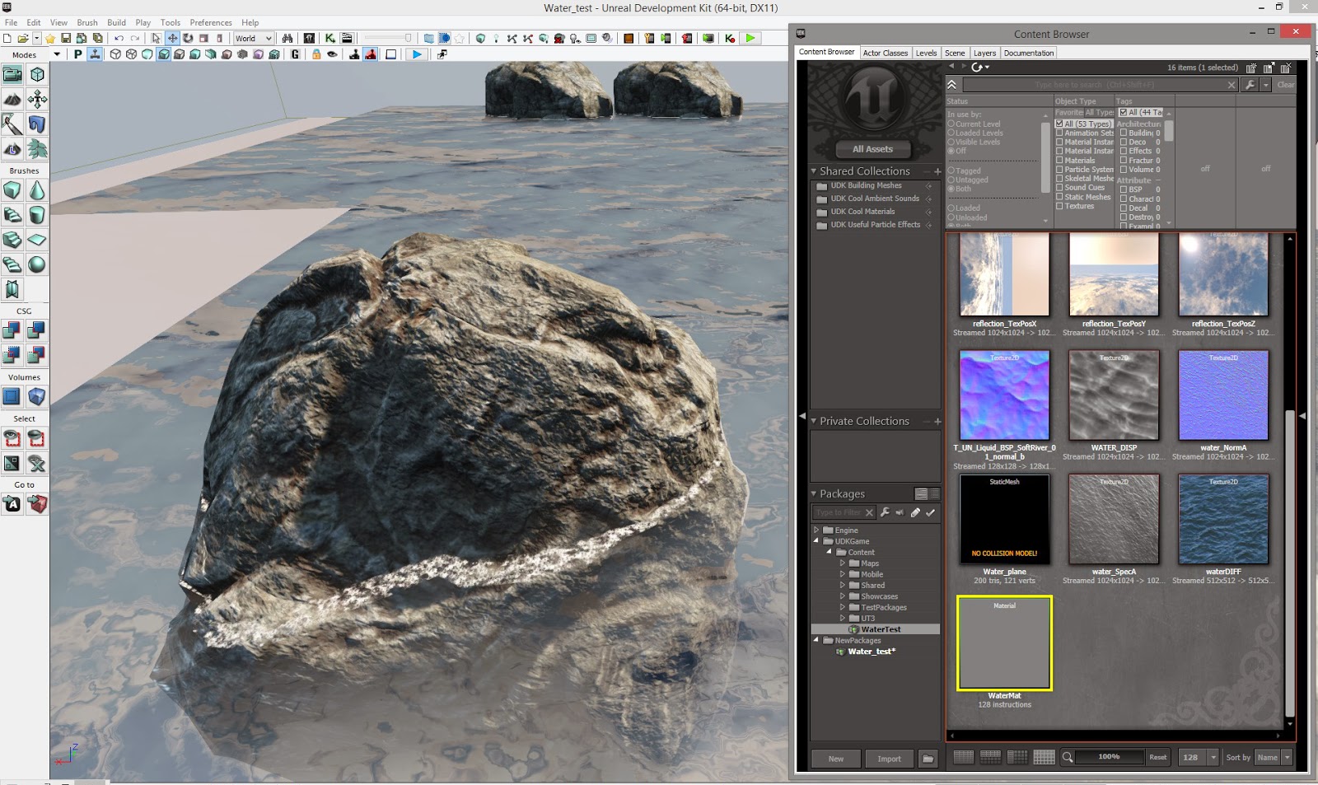This screenshot has width=1318, height=785.
Task: Select the Tagged radio option
Action: coord(951,171)
